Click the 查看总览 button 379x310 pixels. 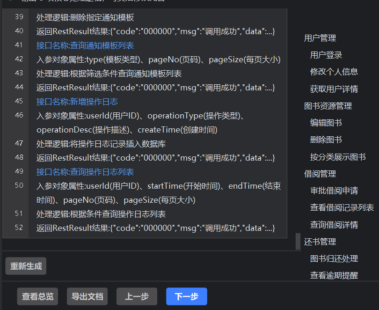point(37,296)
